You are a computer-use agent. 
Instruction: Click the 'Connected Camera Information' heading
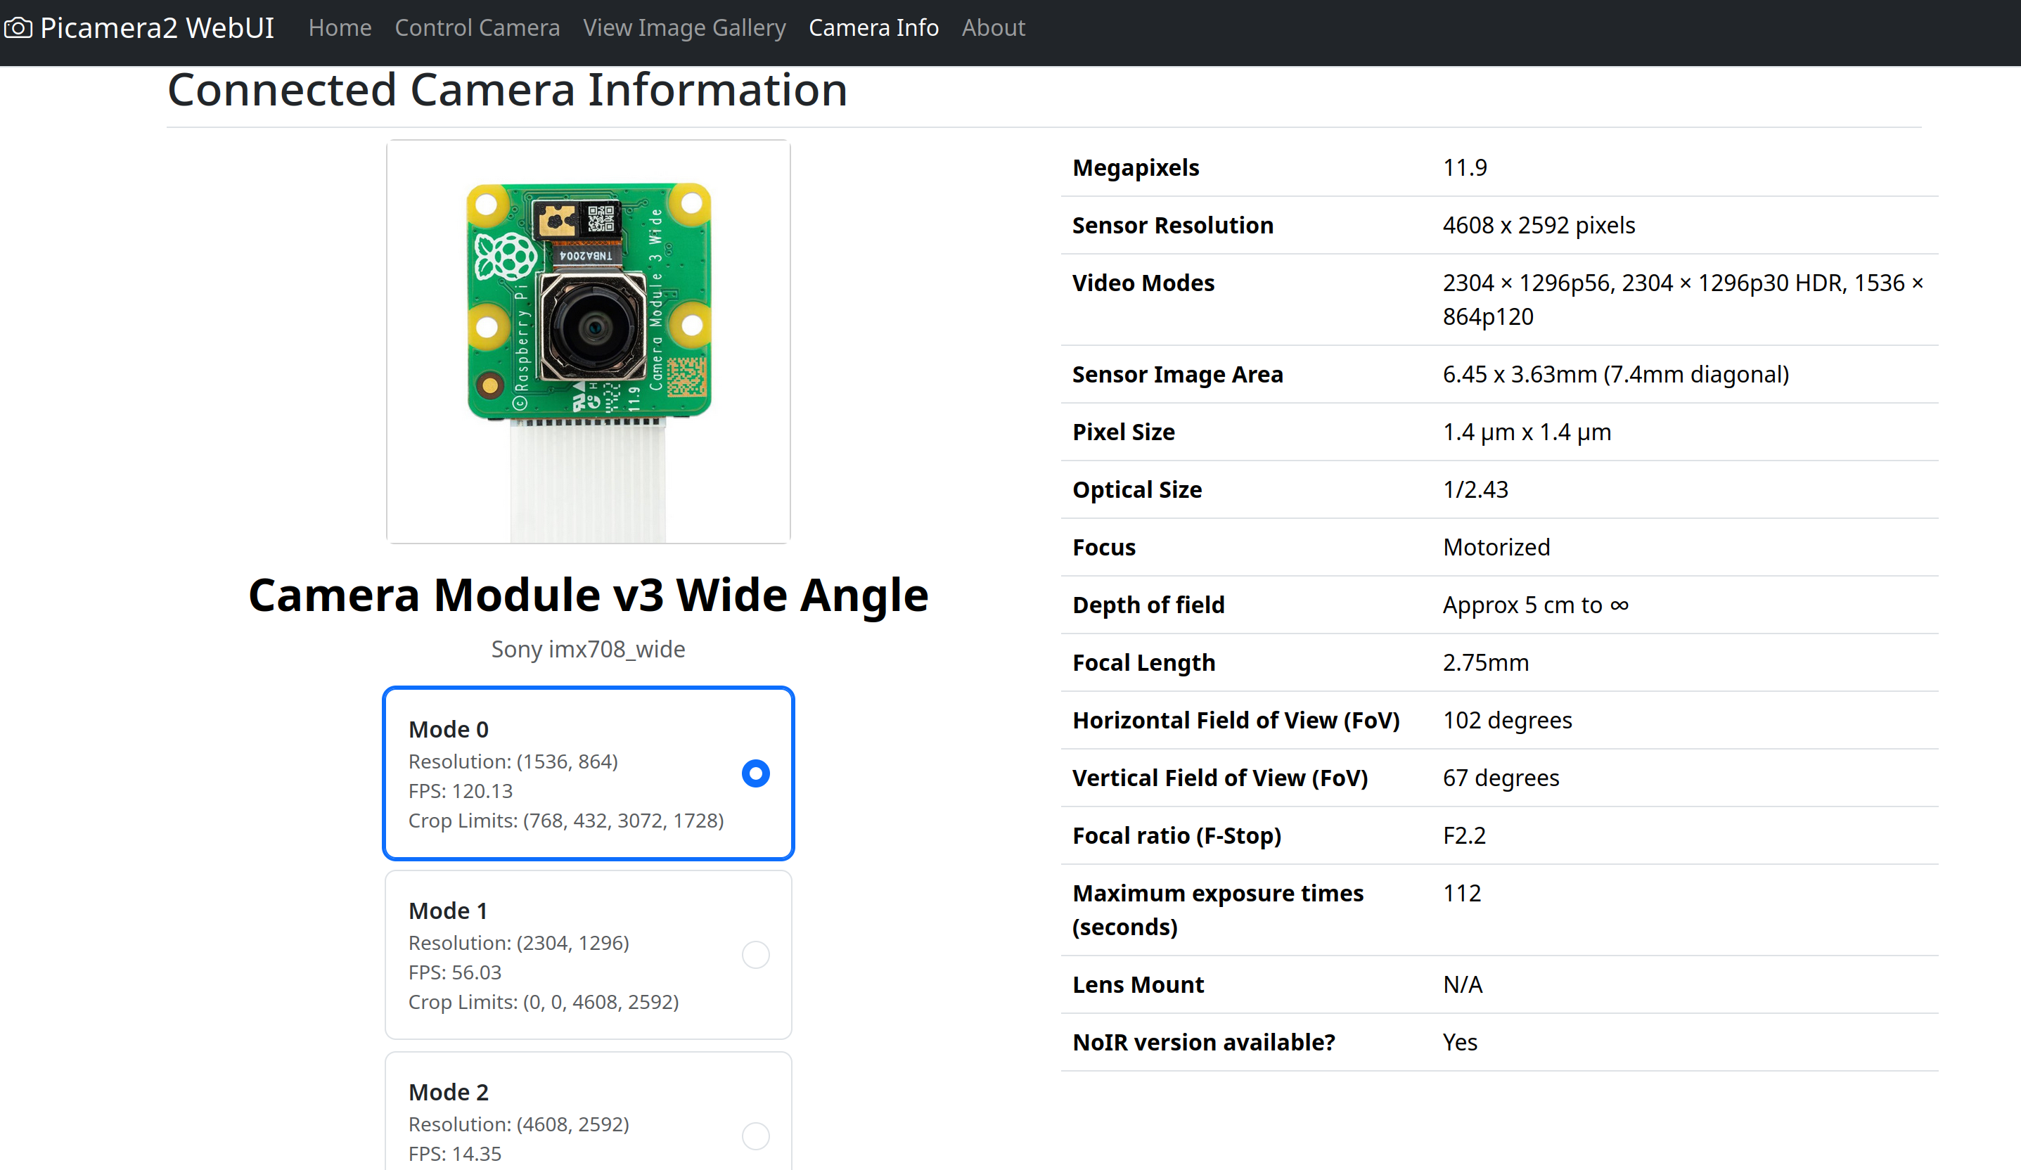click(507, 89)
